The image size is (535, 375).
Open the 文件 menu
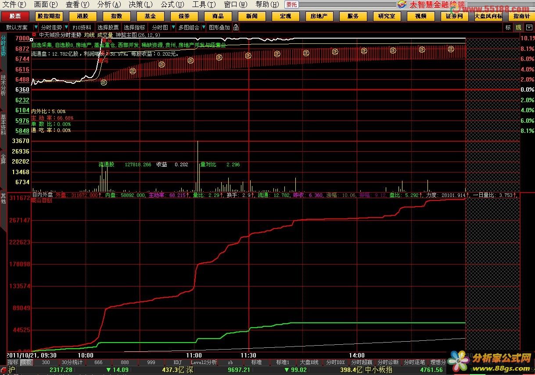pyautogui.click(x=14, y=4)
